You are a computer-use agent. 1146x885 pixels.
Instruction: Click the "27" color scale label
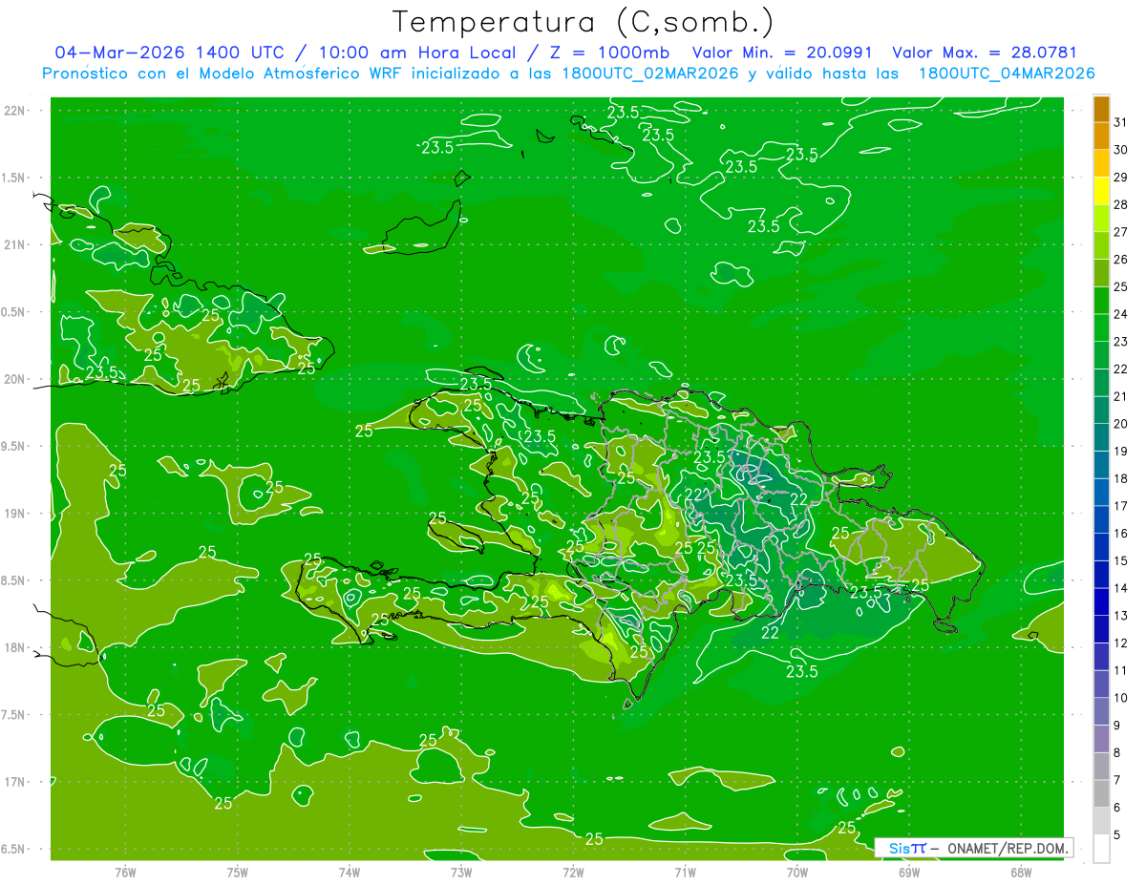point(1121,232)
